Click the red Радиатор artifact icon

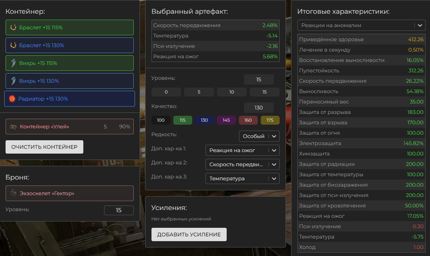[x=12, y=99]
